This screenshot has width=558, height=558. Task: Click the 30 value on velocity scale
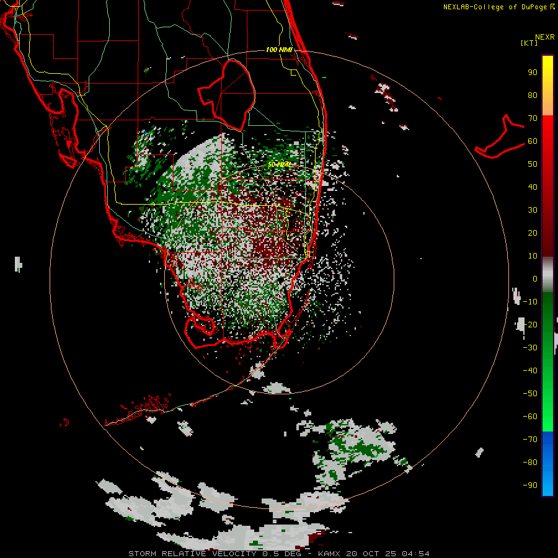point(533,210)
